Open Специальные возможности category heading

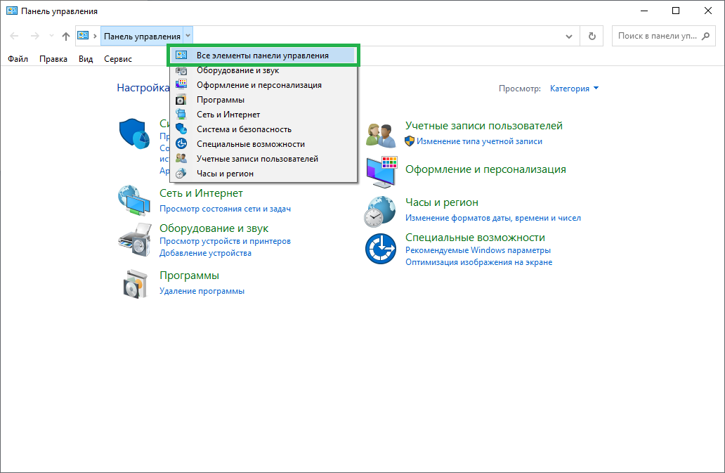pyautogui.click(x=475, y=238)
